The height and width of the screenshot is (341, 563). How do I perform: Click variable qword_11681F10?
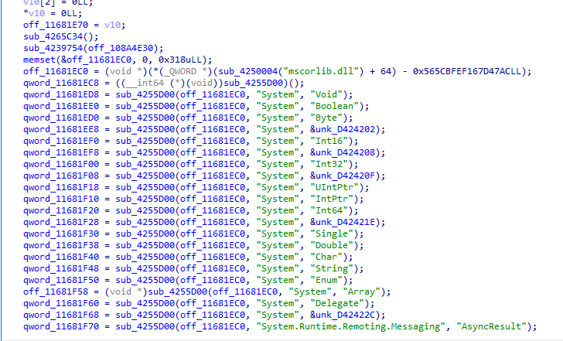pos(61,199)
